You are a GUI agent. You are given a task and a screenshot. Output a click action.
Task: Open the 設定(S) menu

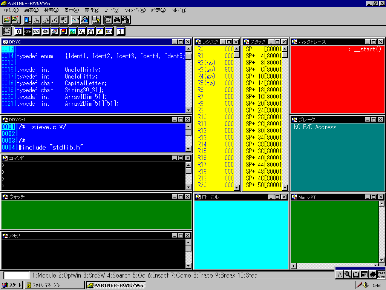pos(158,10)
